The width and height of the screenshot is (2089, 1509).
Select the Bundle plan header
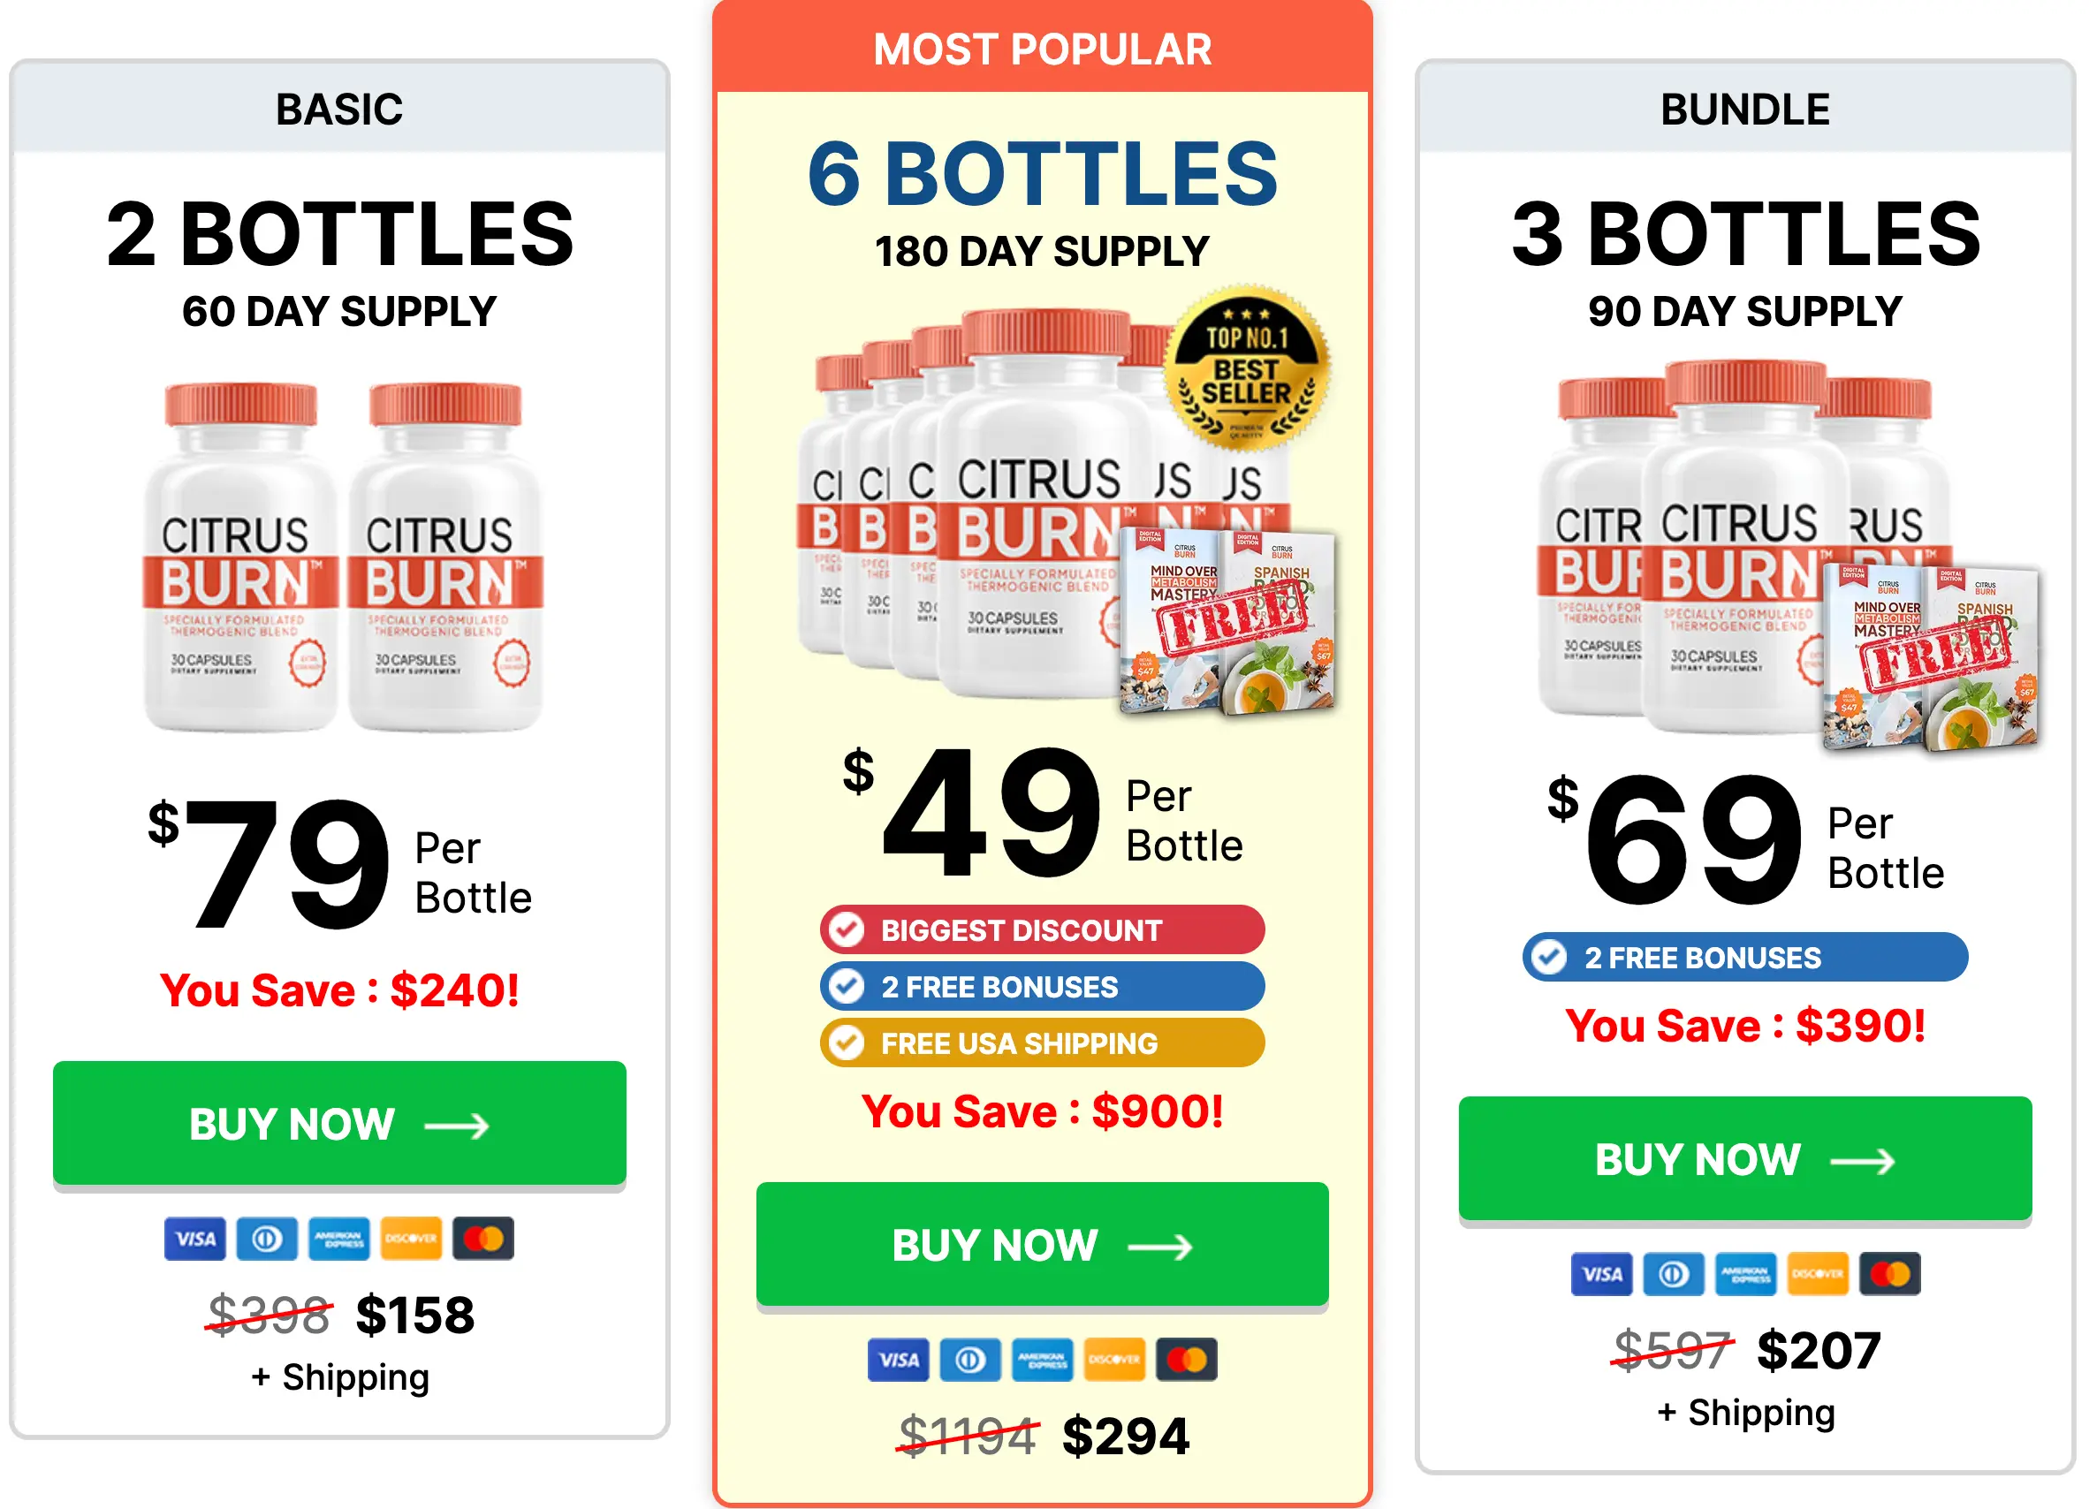click(1744, 109)
